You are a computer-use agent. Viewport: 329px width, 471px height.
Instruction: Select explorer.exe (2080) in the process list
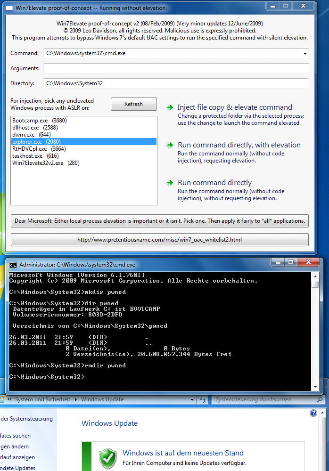pos(36,141)
